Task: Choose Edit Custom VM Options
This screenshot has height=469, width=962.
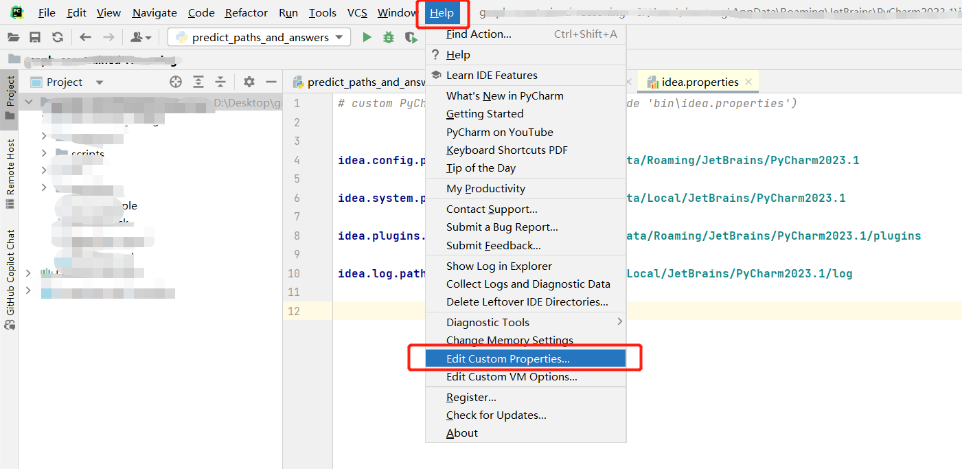Action: click(525, 376)
